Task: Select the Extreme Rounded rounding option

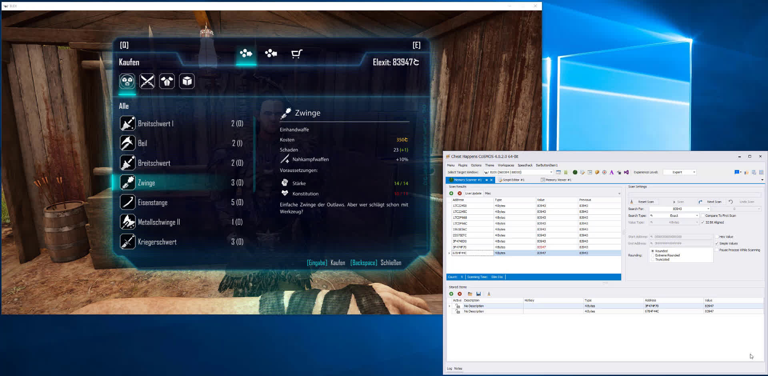Action: [665, 255]
